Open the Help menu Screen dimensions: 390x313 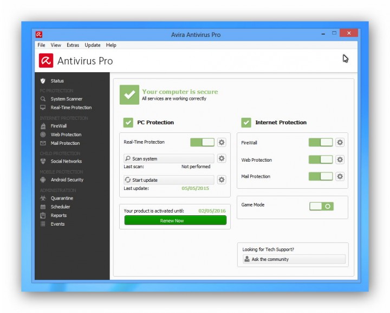(111, 45)
